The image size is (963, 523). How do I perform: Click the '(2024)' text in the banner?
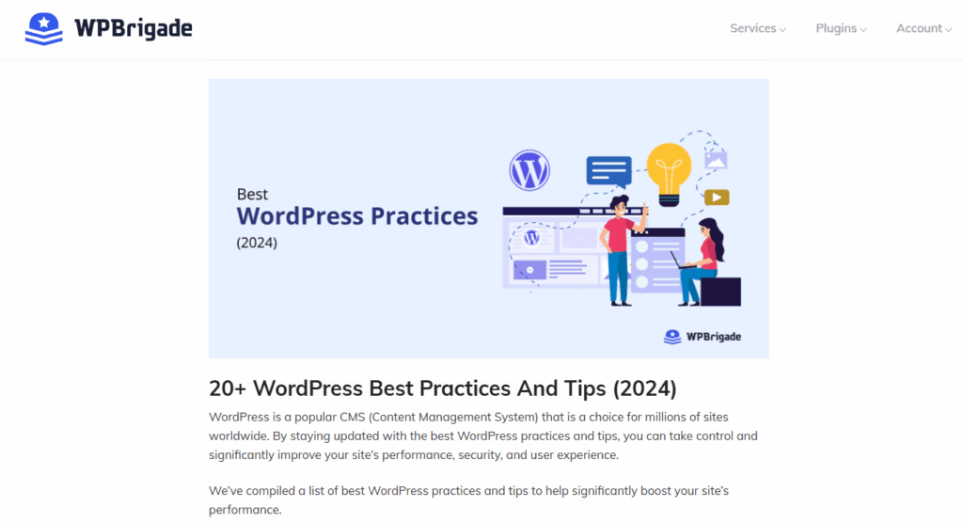(x=257, y=243)
